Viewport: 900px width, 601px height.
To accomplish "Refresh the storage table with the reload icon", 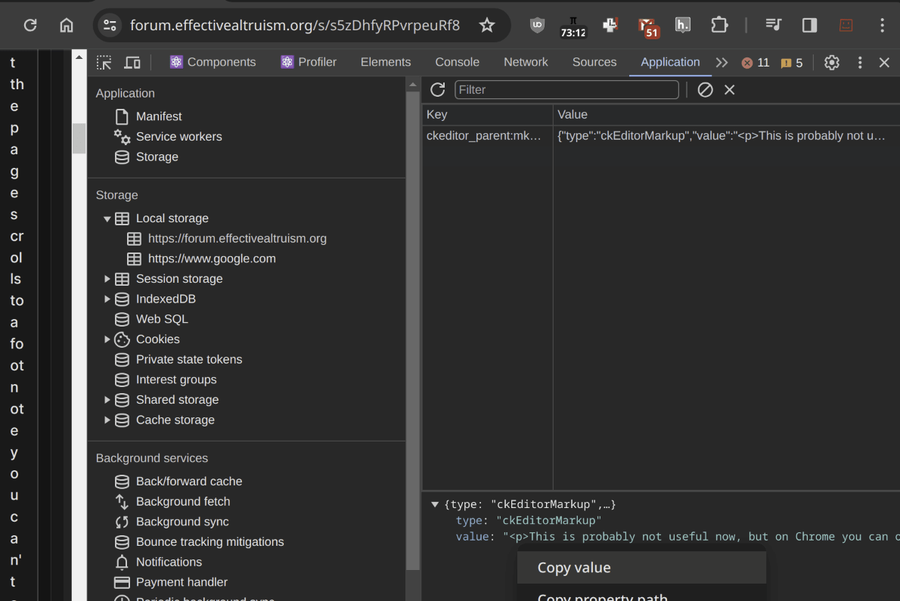I will [437, 90].
